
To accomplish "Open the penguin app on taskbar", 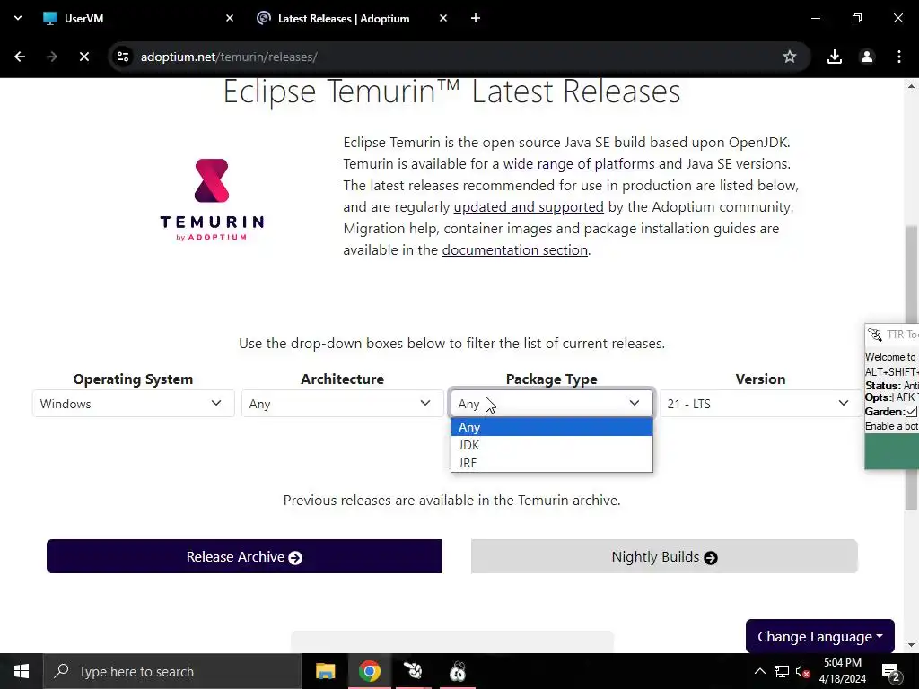I will coord(458,671).
